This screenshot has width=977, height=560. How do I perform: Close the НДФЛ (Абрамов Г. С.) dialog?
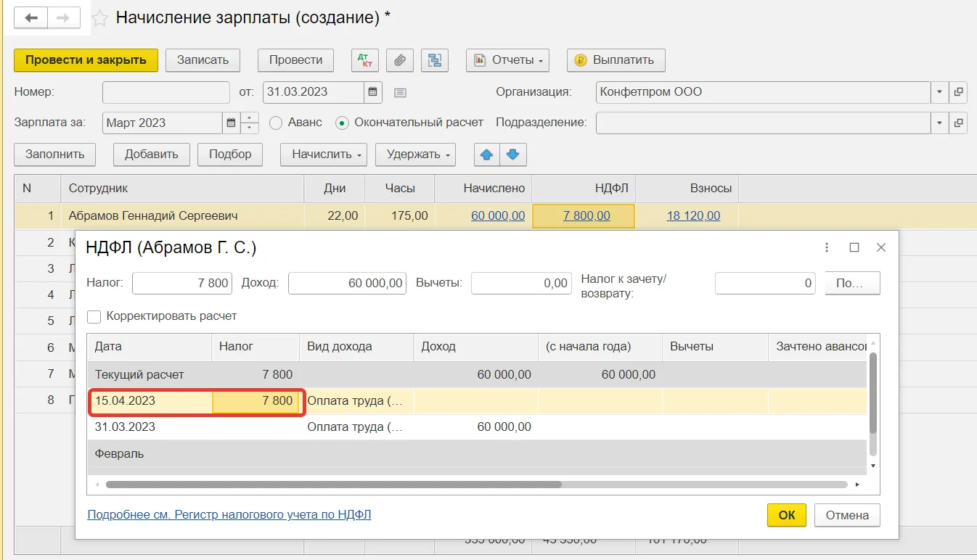click(881, 247)
